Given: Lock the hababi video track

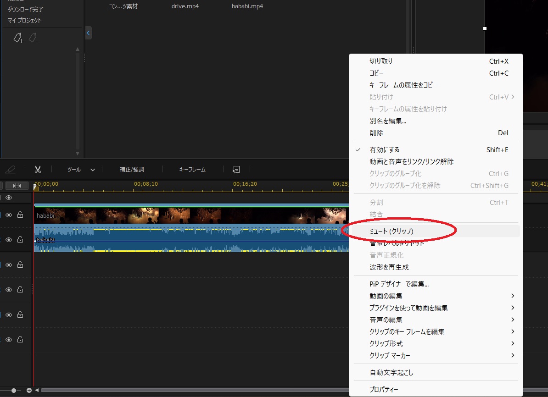Looking at the screenshot, I should [20, 215].
